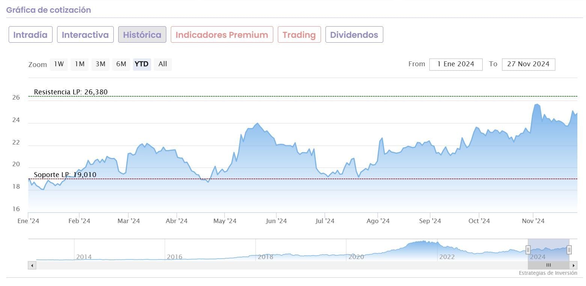Open the Indicadores Premium tab
The width and height of the screenshot is (586, 286).
pyautogui.click(x=222, y=35)
